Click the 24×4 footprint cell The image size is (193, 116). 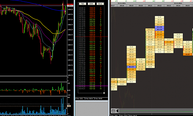(150, 37)
